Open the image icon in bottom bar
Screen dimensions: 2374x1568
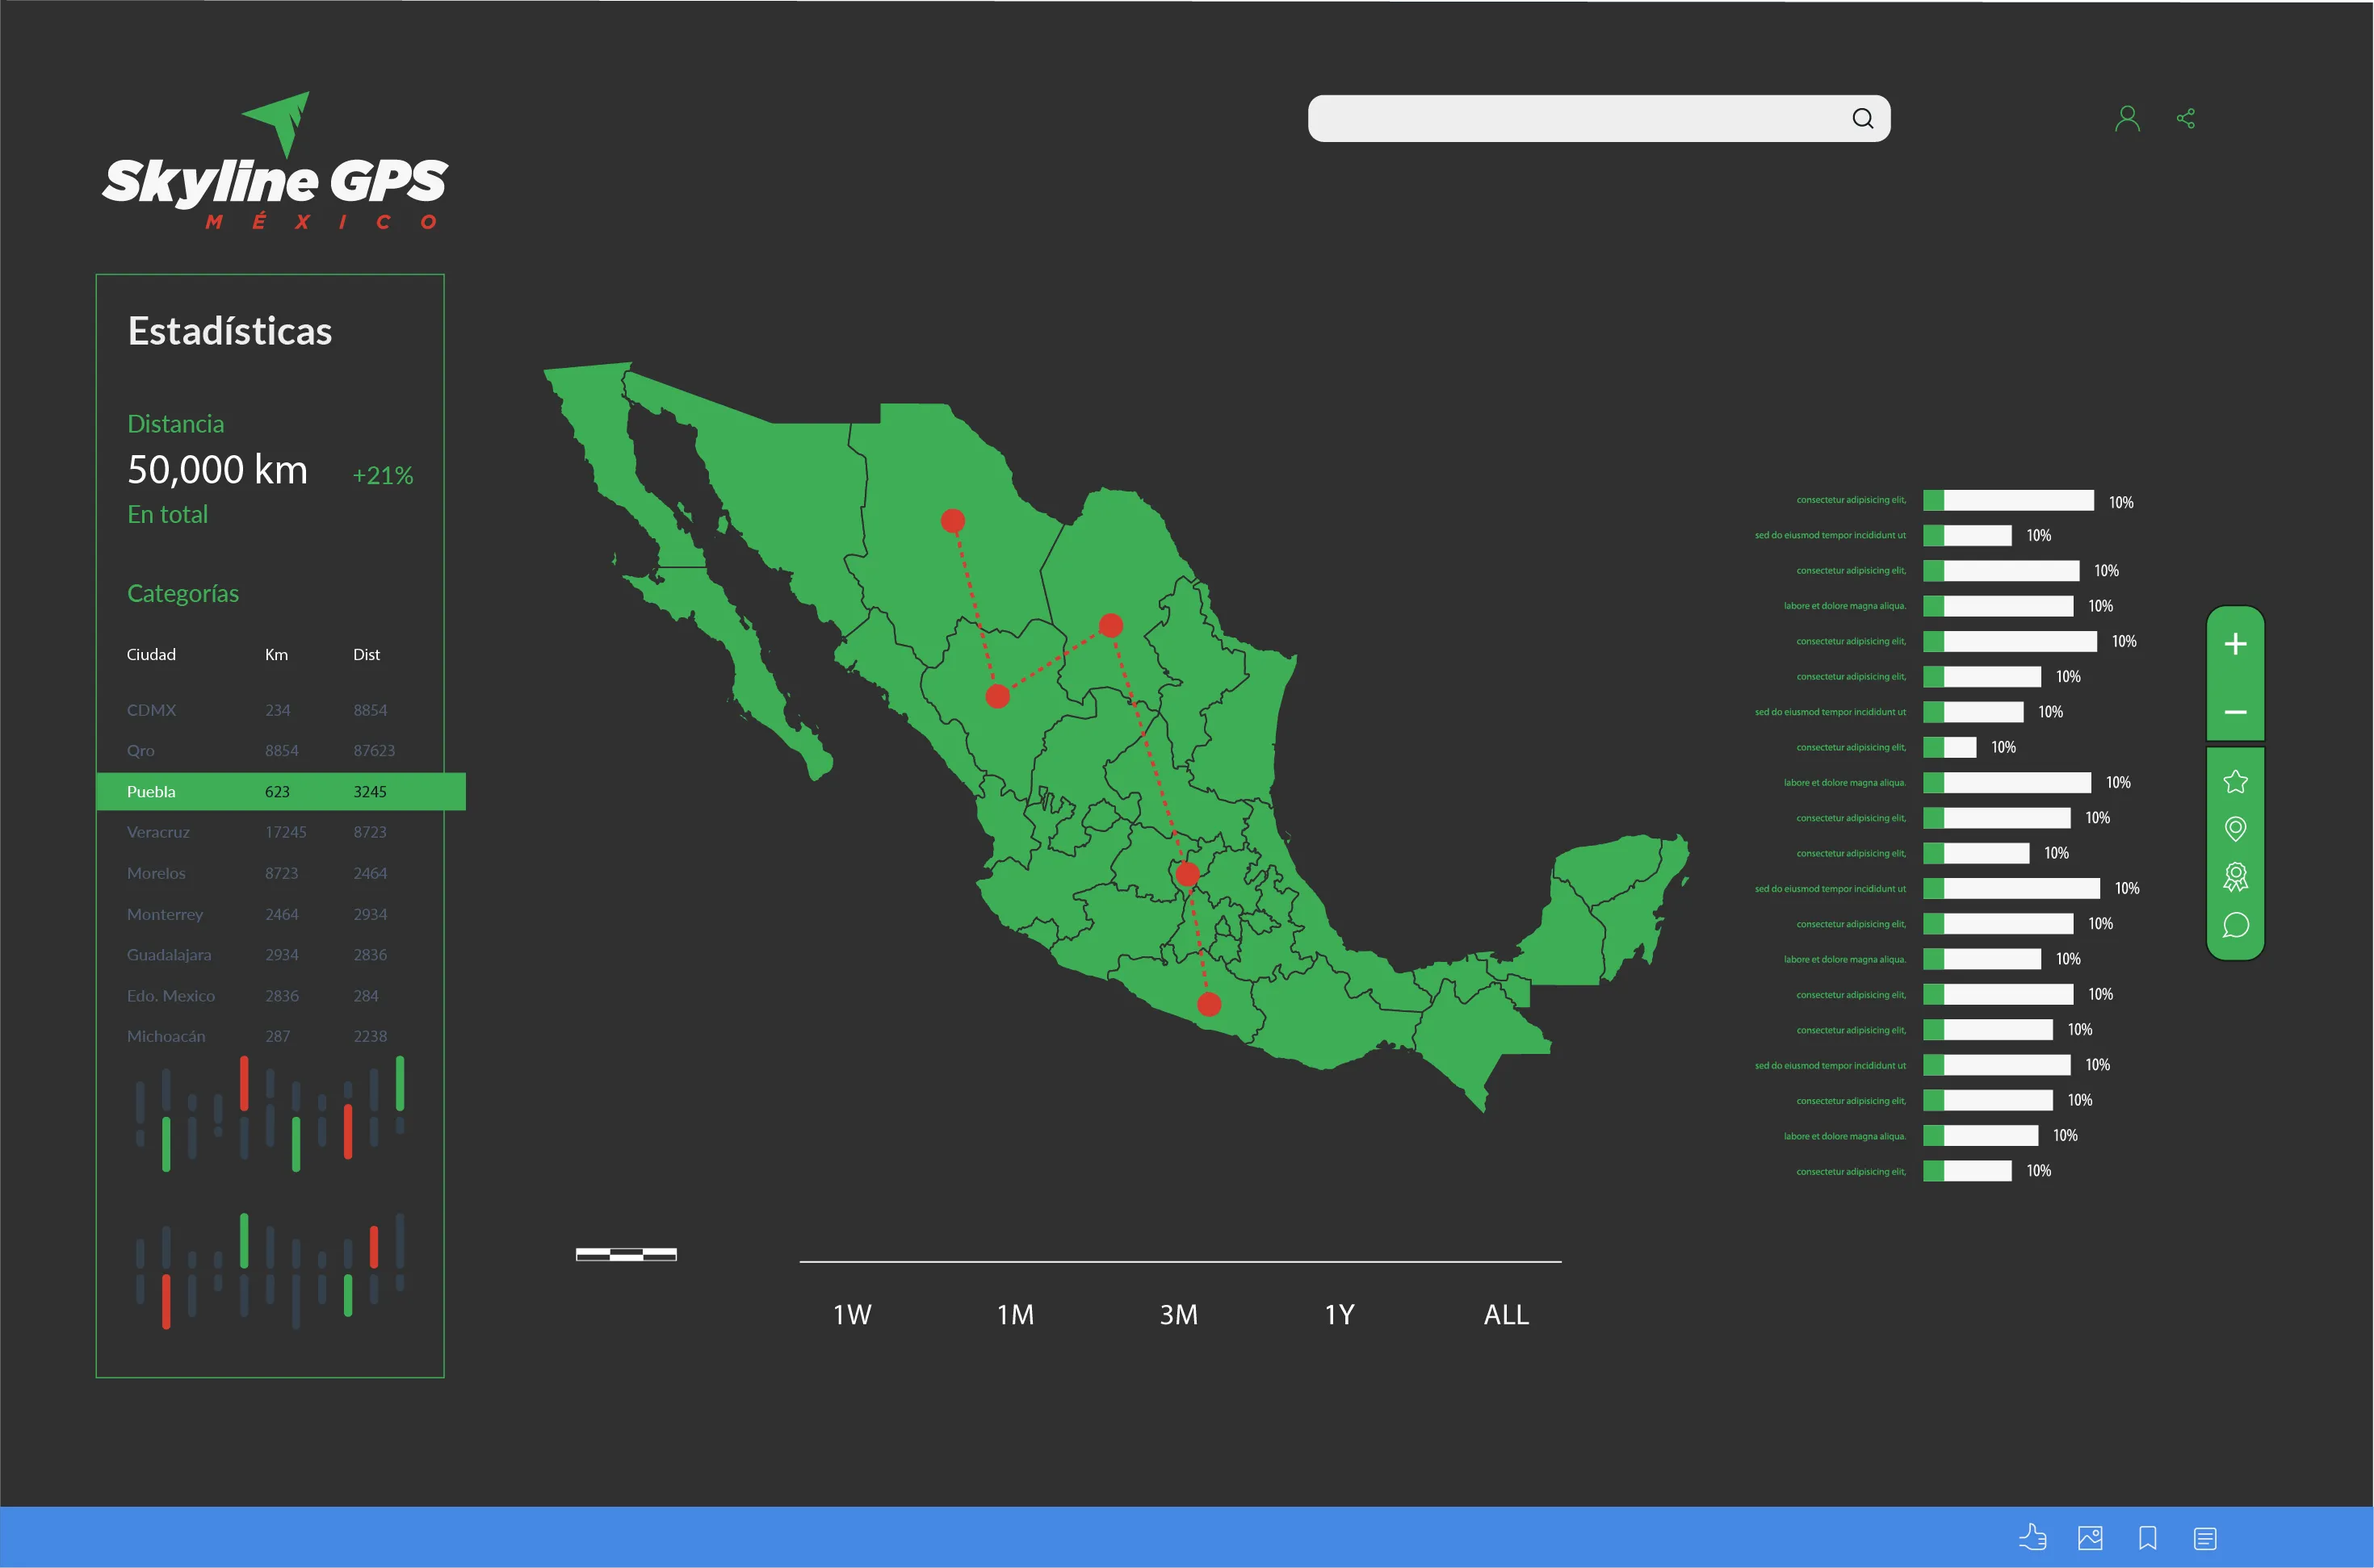point(2090,1537)
